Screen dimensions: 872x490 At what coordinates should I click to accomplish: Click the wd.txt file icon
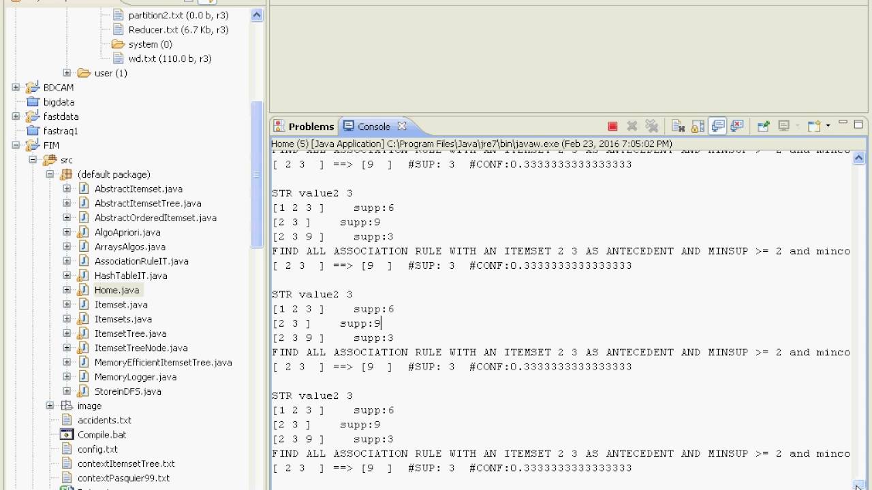point(117,59)
